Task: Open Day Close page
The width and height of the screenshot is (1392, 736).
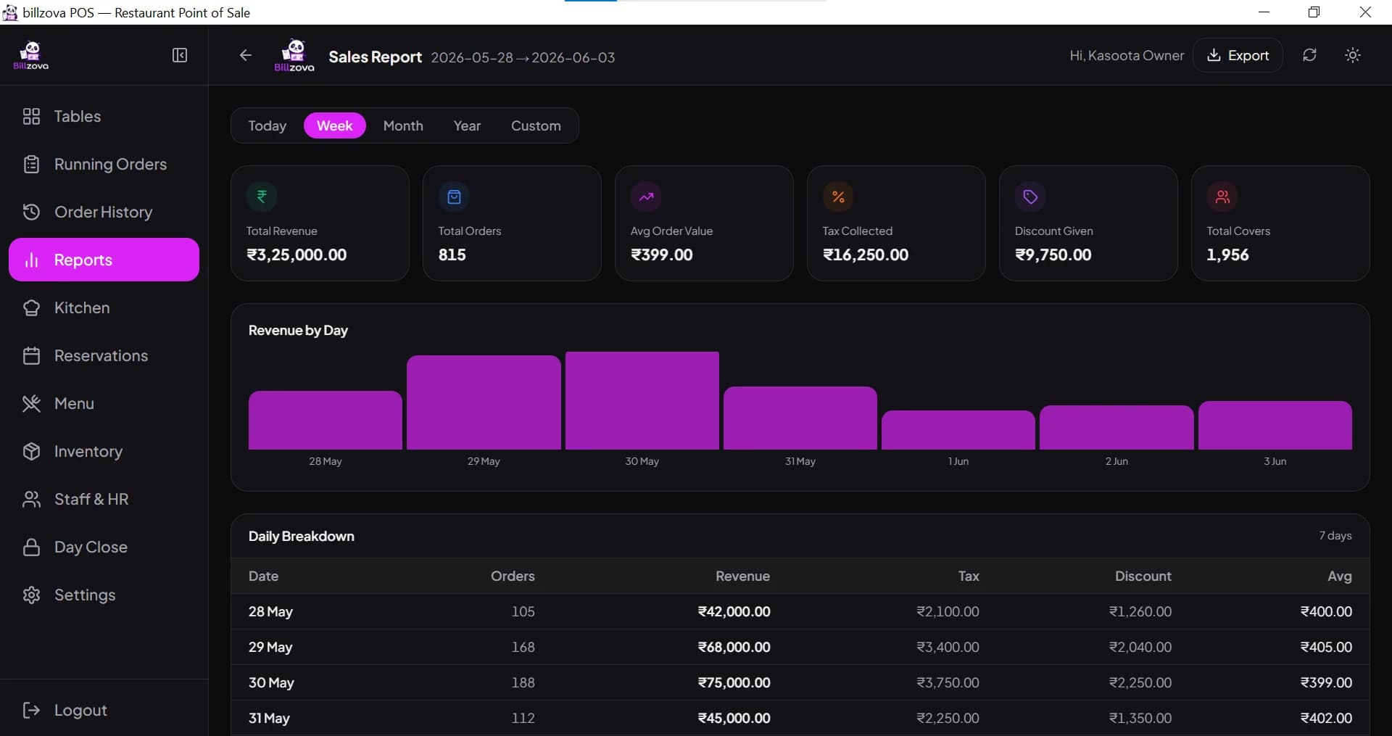Action: [x=104, y=547]
